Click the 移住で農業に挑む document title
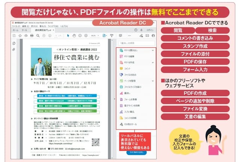Image resolution: width=239 pixels, height=162 pixels. coord(76,57)
